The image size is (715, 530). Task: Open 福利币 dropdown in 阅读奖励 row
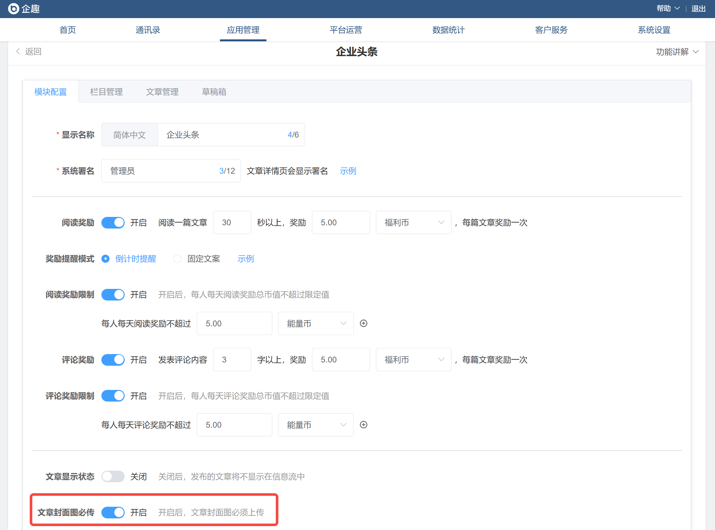pyautogui.click(x=413, y=222)
